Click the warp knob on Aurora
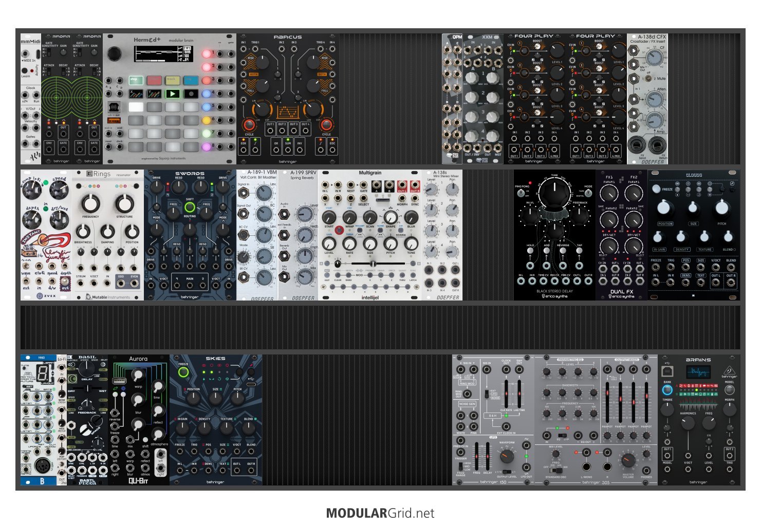Image resolution: width=761 pixels, height=524 pixels. [137, 376]
